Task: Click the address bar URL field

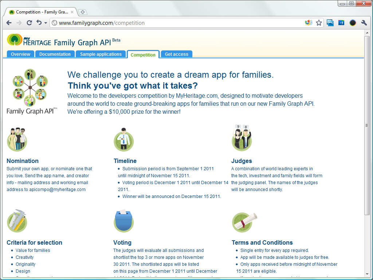Action: (175, 23)
